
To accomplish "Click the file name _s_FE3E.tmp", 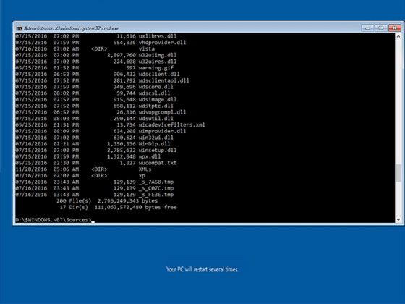I will [x=156, y=195].
